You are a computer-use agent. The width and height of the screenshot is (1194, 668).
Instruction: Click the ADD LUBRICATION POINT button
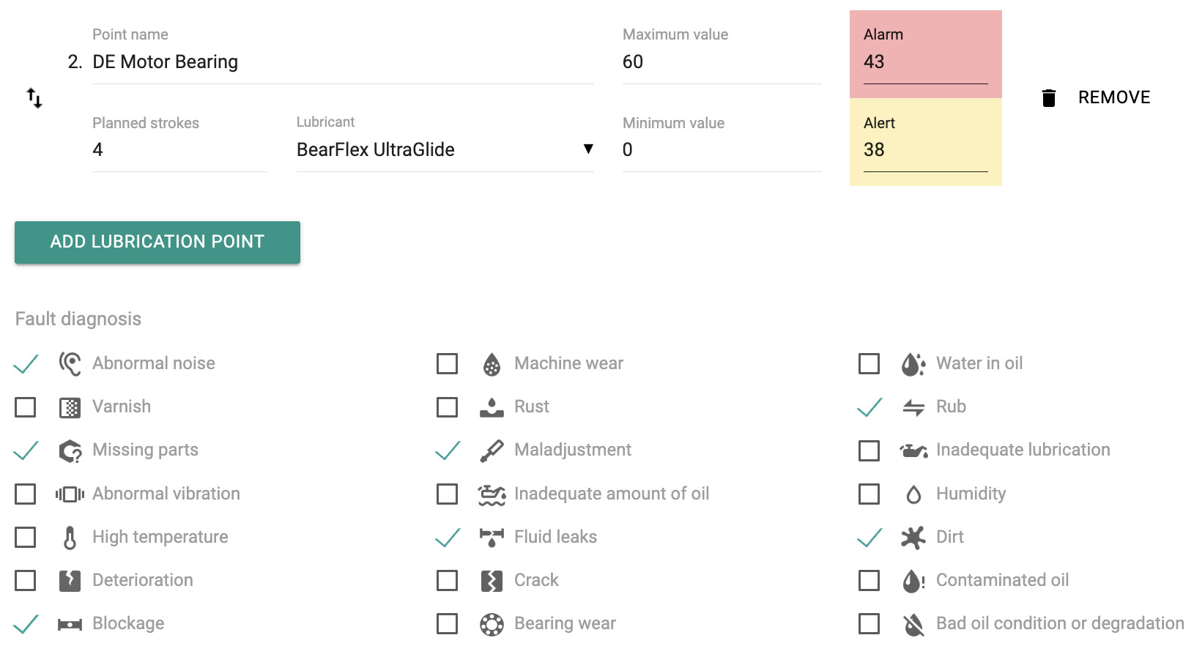[157, 242]
